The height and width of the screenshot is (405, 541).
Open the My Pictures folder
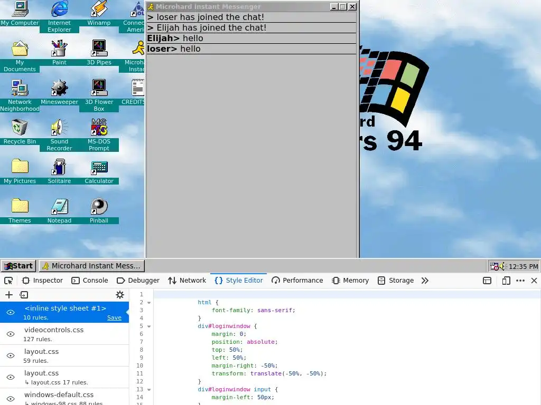[20, 171]
